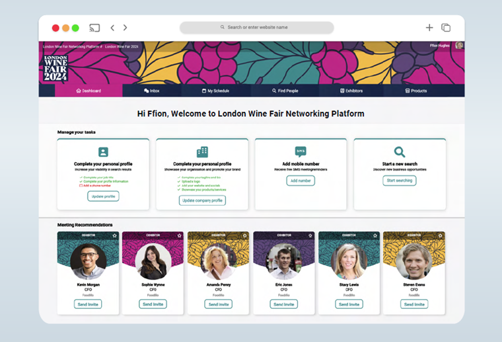Click the SMS speech bubble icon

(301, 151)
